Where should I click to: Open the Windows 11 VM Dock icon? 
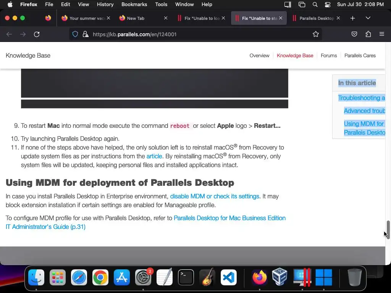click(324, 277)
